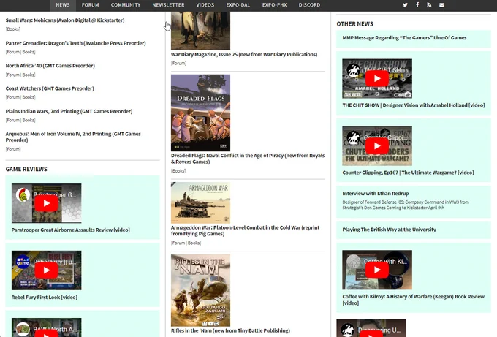Screen dimensions: 497x337
Task: Open Panzer Grenadier: Dragon's Teeth link
Action: tap(76, 43)
